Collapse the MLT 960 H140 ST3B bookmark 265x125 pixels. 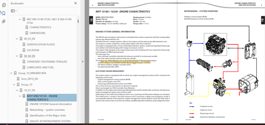coord(20,19)
